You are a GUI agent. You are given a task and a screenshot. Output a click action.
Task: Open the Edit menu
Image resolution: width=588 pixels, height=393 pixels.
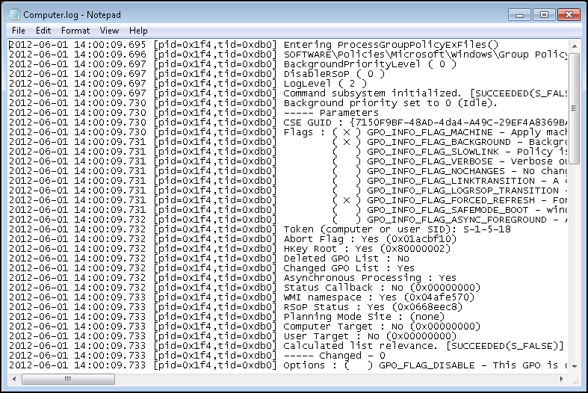43,31
